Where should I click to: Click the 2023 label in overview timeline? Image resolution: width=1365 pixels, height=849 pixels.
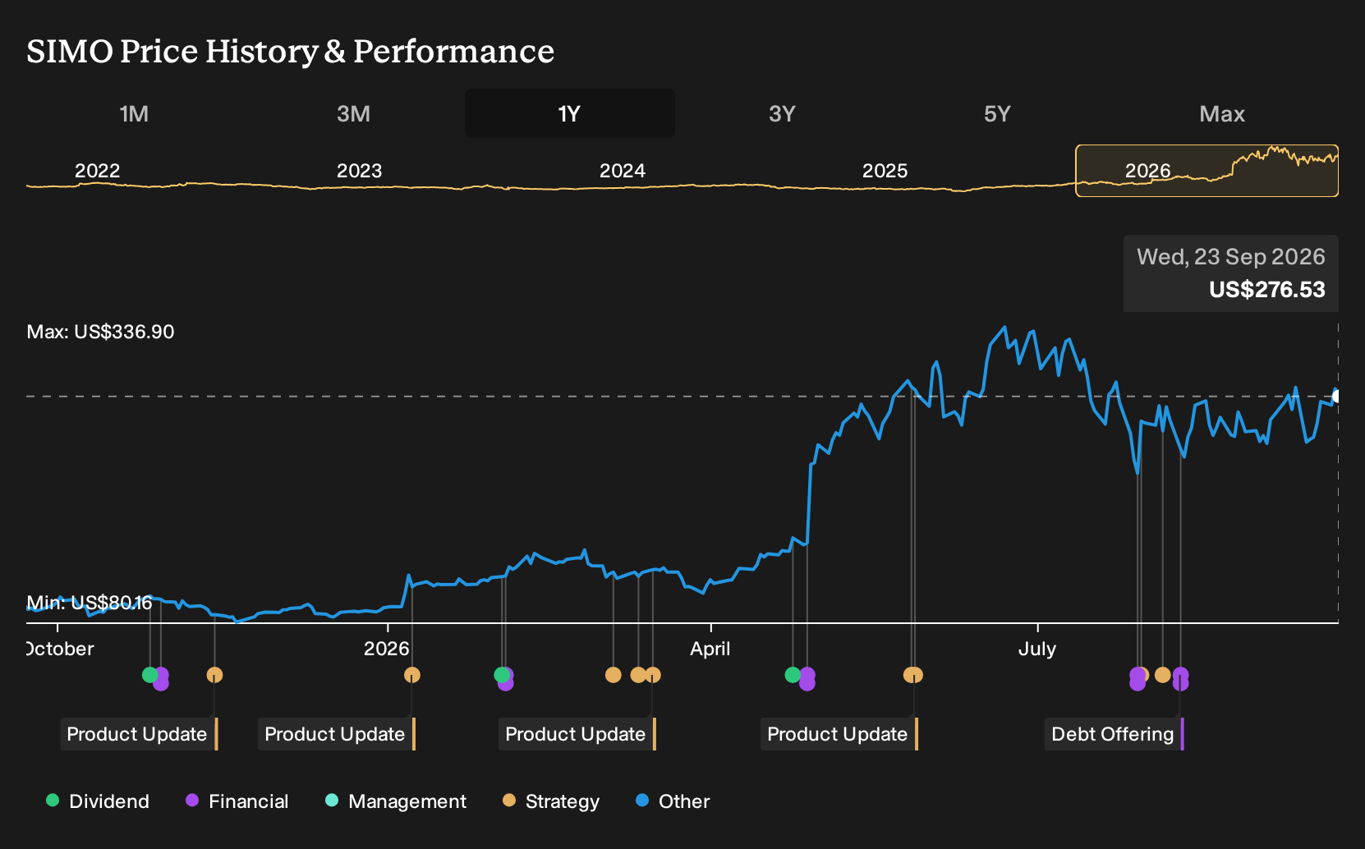tap(360, 171)
